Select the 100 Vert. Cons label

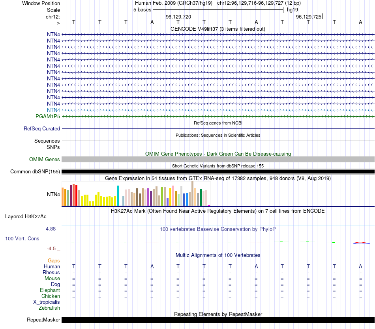(22, 238)
